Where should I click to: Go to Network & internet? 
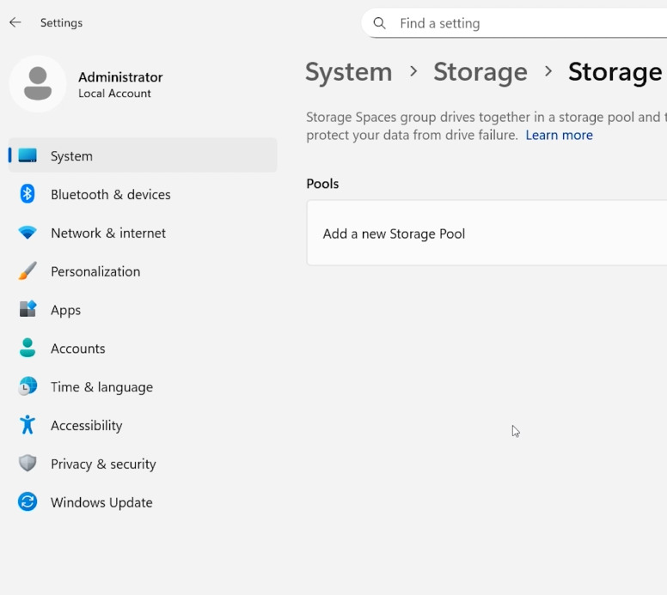coord(143,233)
